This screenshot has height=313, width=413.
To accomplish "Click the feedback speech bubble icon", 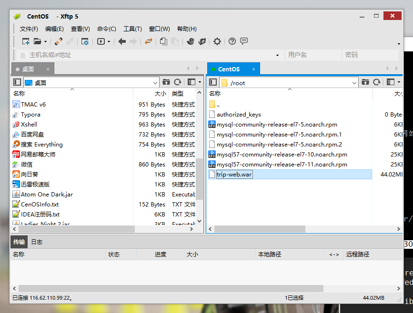I will pyautogui.click(x=244, y=41).
